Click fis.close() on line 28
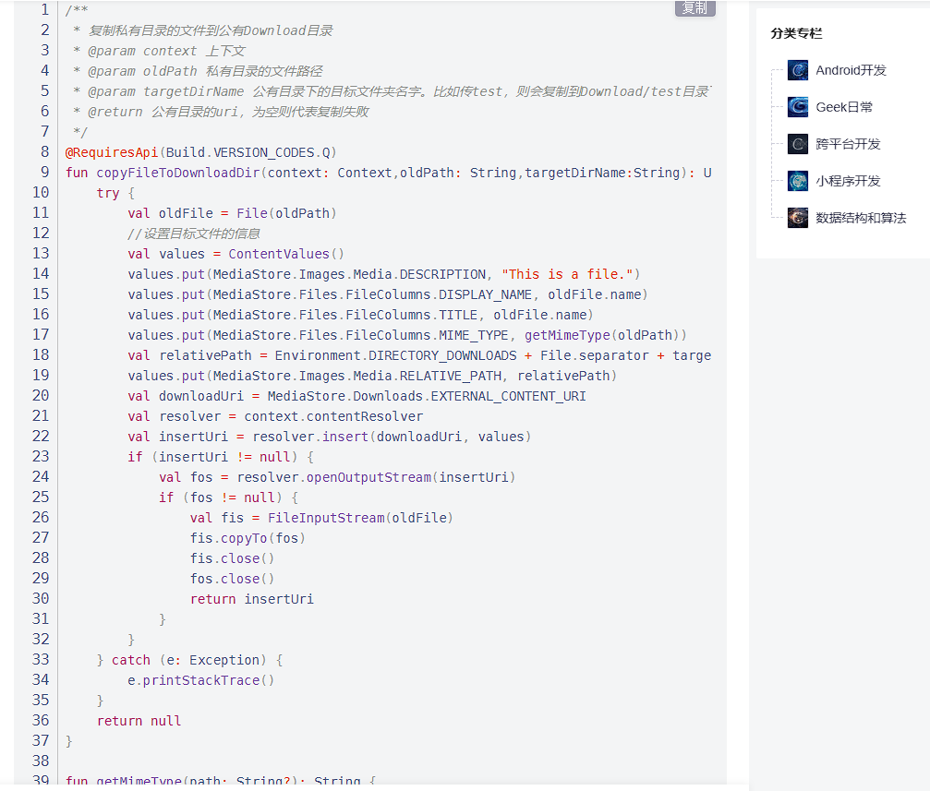The height and width of the screenshot is (791, 930). (x=232, y=558)
